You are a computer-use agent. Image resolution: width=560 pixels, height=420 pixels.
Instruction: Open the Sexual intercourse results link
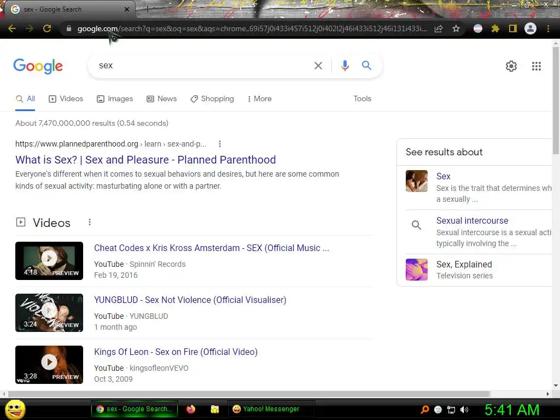472,220
